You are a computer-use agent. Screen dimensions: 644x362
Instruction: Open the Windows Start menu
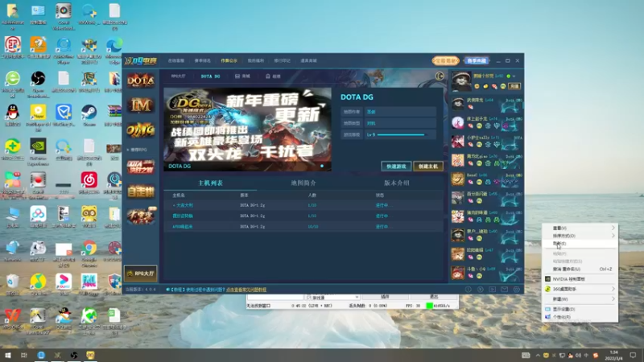point(7,355)
